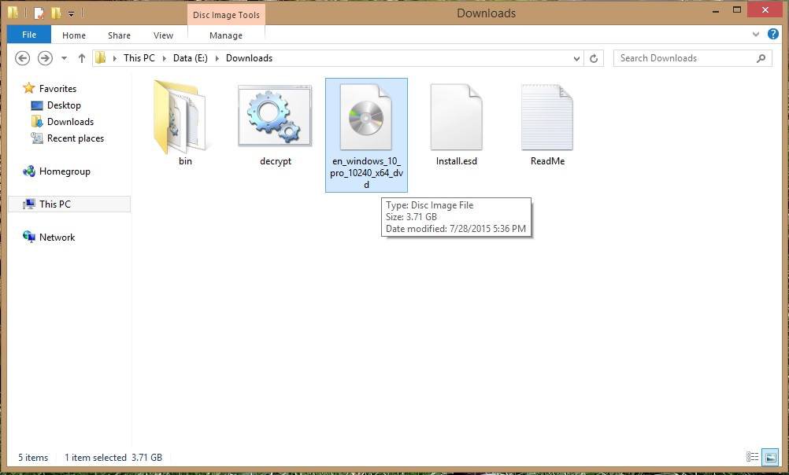Click the Homegroup icon in sidebar
This screenshot has width=789, height=475.
pyautogui.click(x=28, y=171)
